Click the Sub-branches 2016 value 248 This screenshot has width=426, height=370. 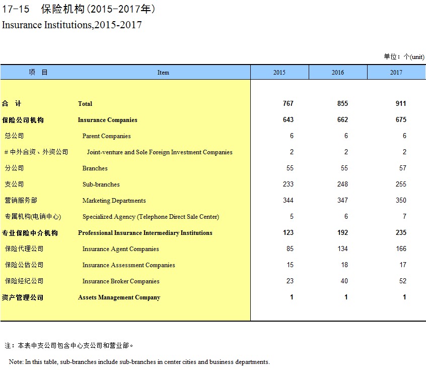[x=342, y=184]
